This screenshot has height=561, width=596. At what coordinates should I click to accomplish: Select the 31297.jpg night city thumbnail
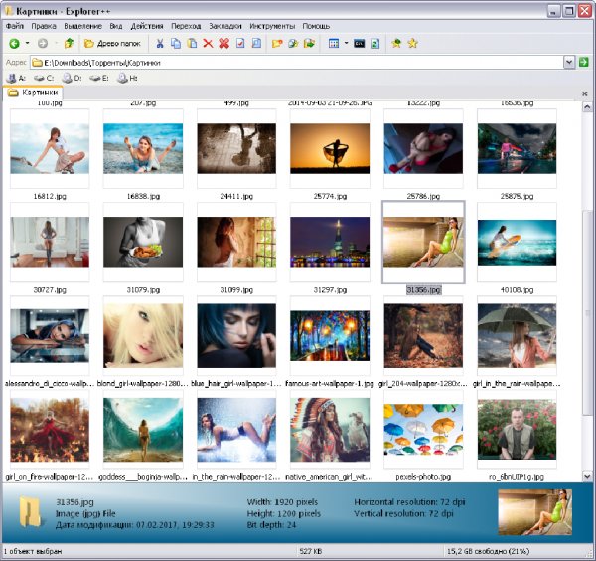[330, 242]
